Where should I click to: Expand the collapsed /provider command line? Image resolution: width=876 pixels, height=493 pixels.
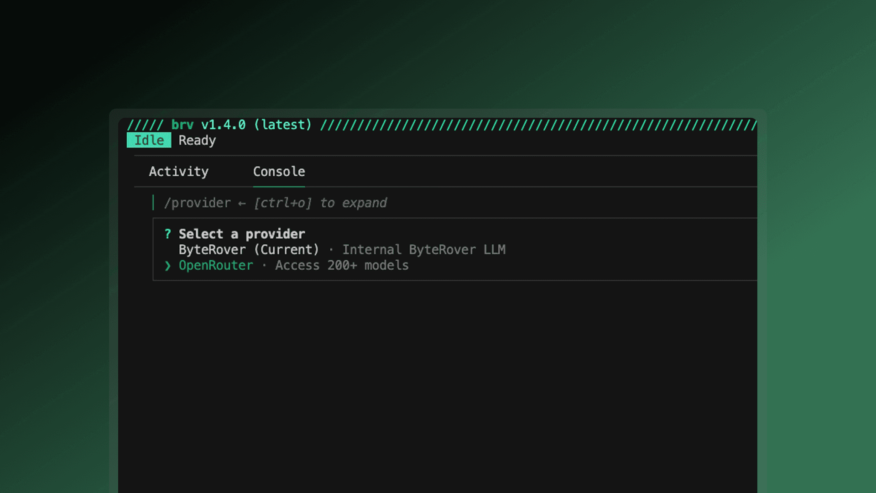click(x=197, y=203)
